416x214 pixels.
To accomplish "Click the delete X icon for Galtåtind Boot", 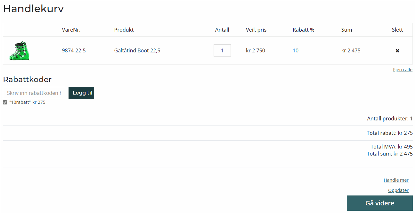I will click(397, 51).
